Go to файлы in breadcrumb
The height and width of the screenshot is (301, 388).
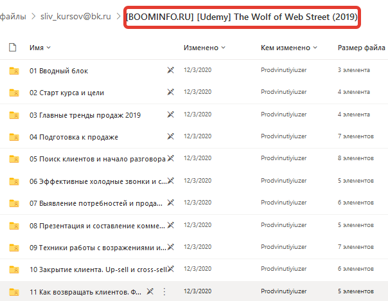click(x=13, y=17)
